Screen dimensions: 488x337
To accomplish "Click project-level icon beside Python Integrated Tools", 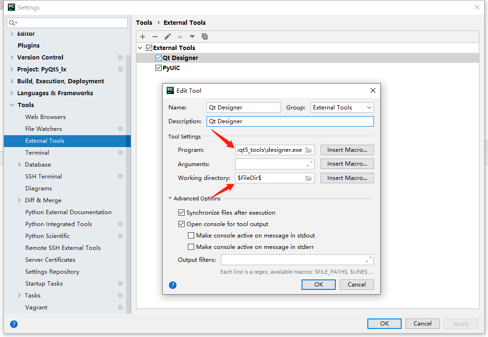I will click(x=120, y=224).
